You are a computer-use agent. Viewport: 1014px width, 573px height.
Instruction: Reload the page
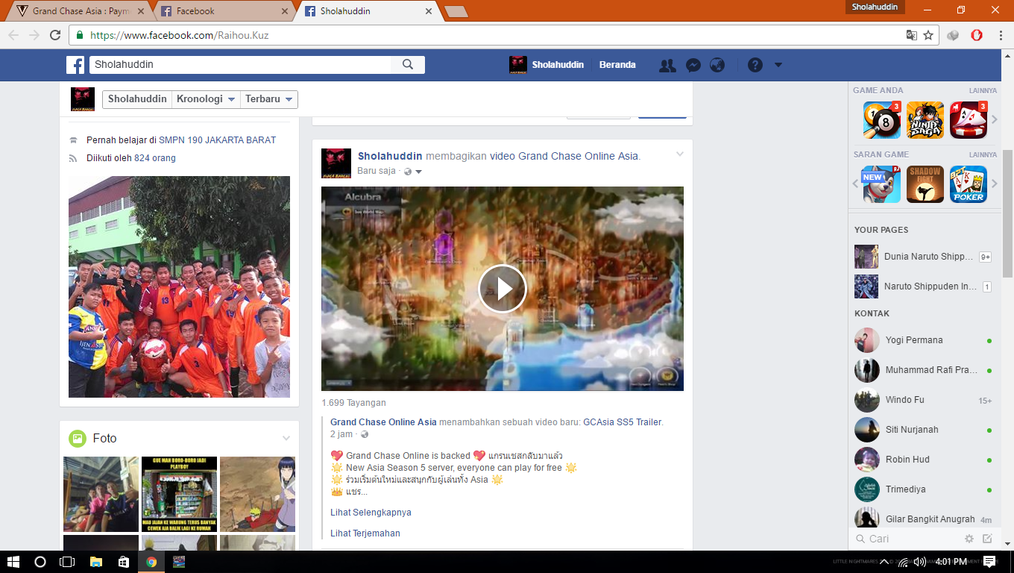coord(55,35)
